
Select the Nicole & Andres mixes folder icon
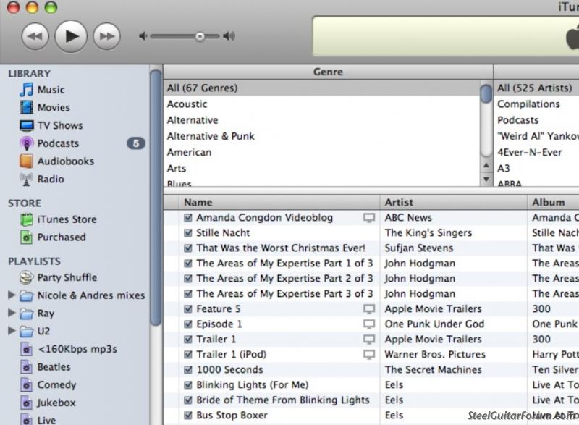coord(26,296)
